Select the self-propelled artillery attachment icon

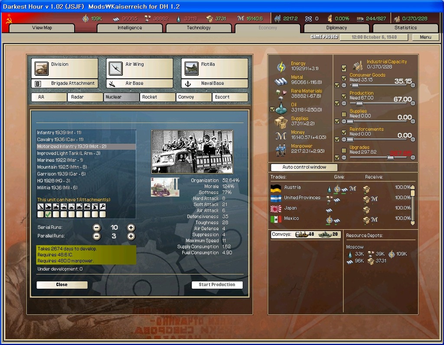[x=48, y=207]
